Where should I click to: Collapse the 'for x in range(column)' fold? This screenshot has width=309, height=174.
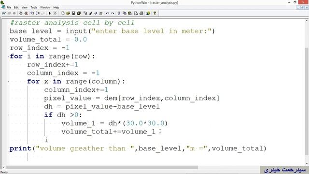coord(8,81)
